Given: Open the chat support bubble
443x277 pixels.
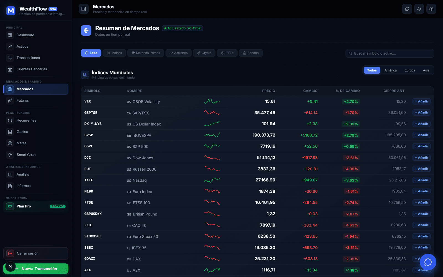Looking at the screenshot, I should (x=428, y=262).
